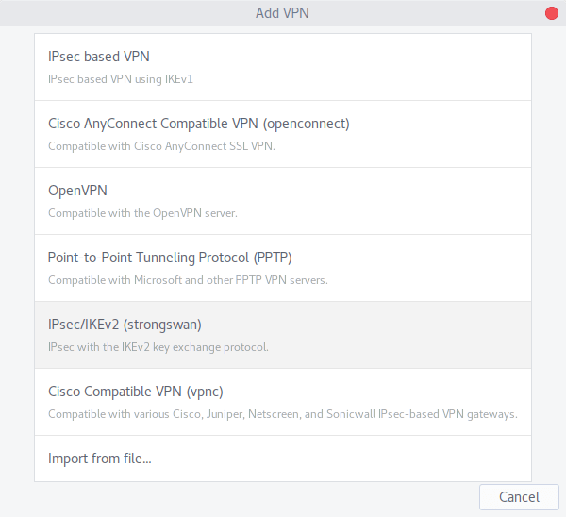Click the '(vpnc)' label in Cisco Compatible row

[x=205, y=392]
